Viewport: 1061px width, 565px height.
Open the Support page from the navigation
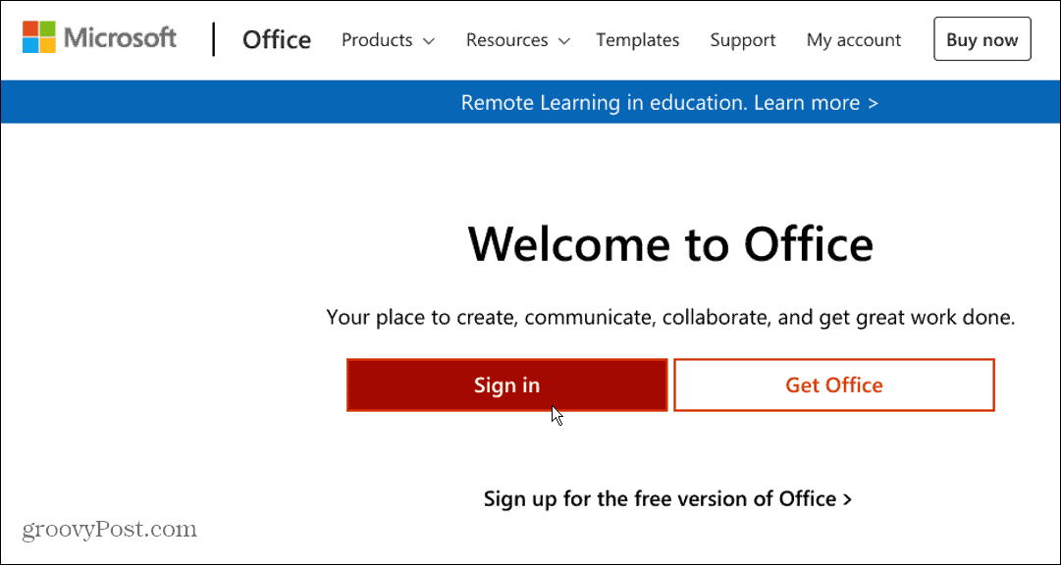(x=742, y=40)
